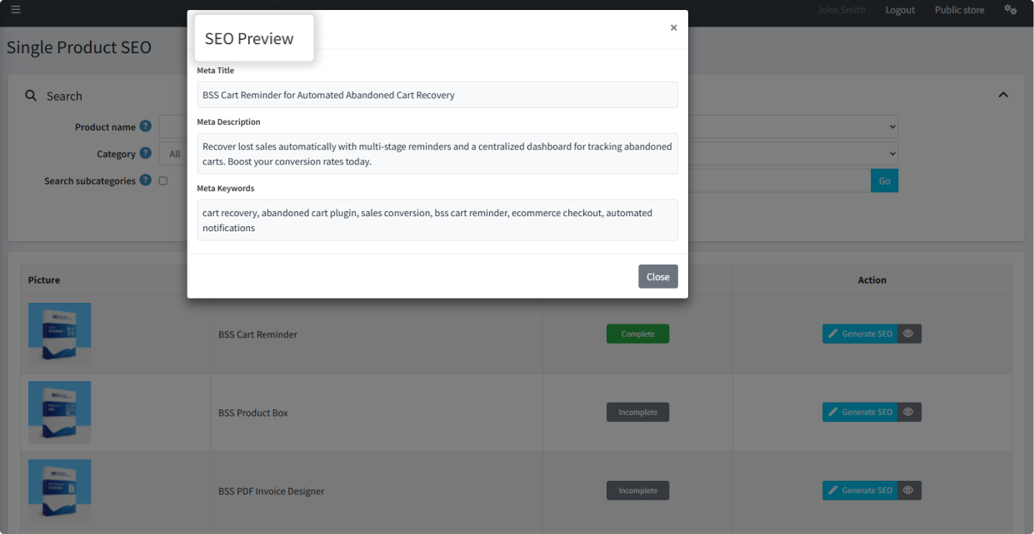Collapse the Search panel with chevron
This screenshot has width=1034, height=534.
click(x=1003, y=95)
